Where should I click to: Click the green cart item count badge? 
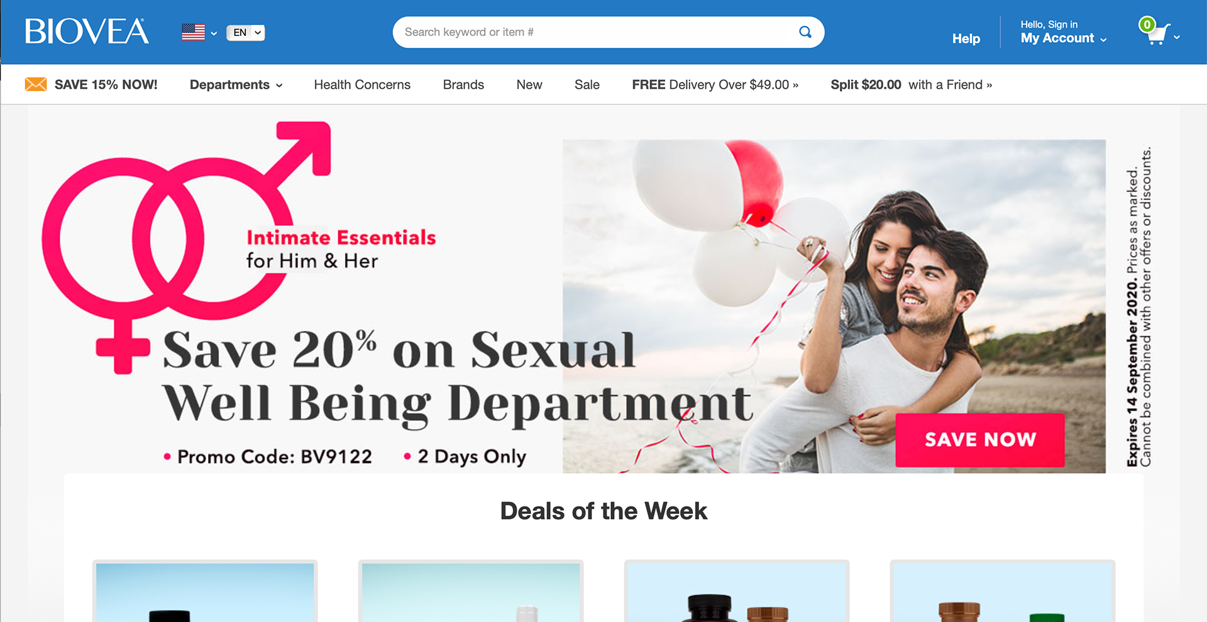tap(1147, 25)
